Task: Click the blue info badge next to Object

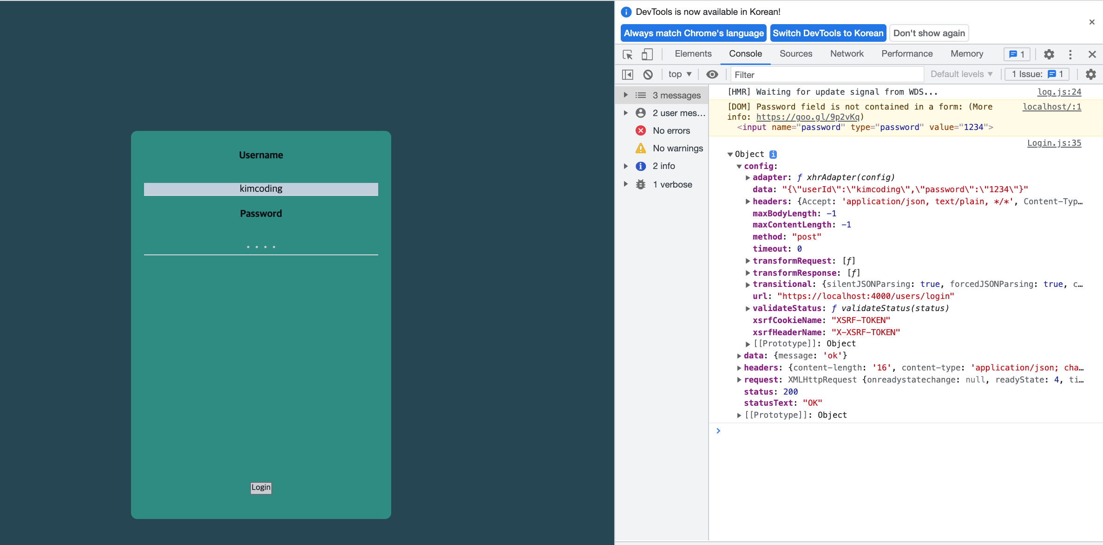Action: click(x=773, y=155)
